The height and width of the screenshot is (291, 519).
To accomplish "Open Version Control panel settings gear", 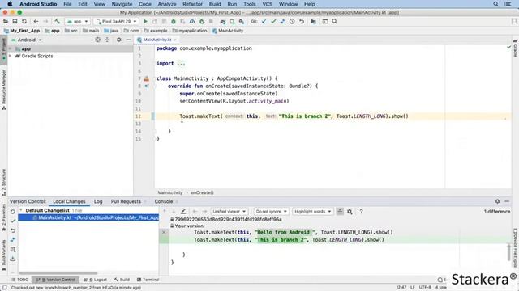I will tap(497, 201).
